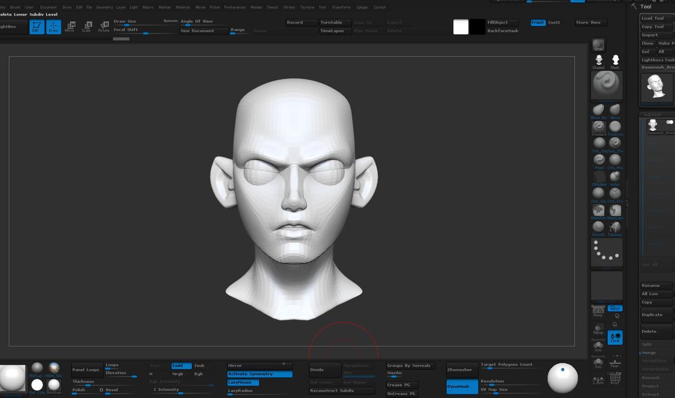The width and height of the screenshot is (675, 398).
Task: Select the Move transform tool in top toolbar
Action: point(70,26)
